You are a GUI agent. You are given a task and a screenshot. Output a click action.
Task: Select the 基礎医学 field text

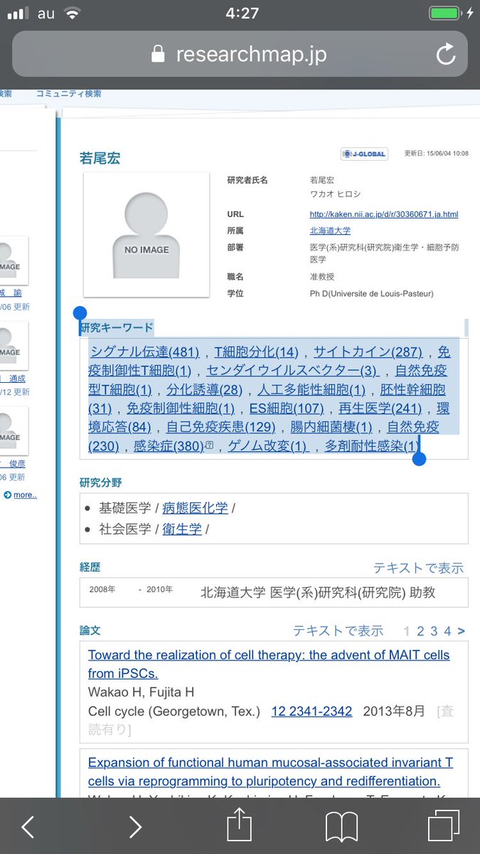coord(125,508)
